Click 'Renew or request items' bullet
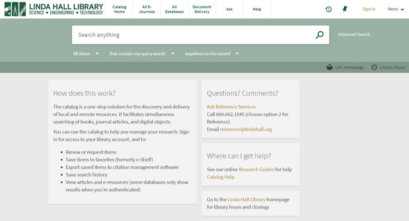The width and height of the screenshot is (409, 221). tap(91, 152)
